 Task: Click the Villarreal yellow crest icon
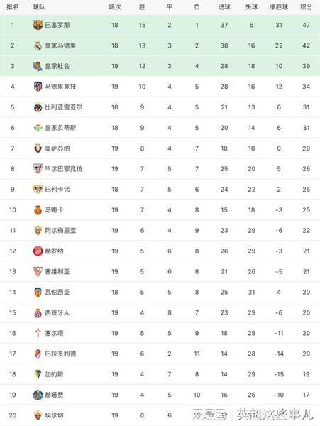pos(38,107)
